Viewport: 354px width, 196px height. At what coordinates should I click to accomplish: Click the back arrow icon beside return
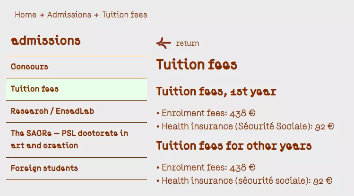click(163, 43)
